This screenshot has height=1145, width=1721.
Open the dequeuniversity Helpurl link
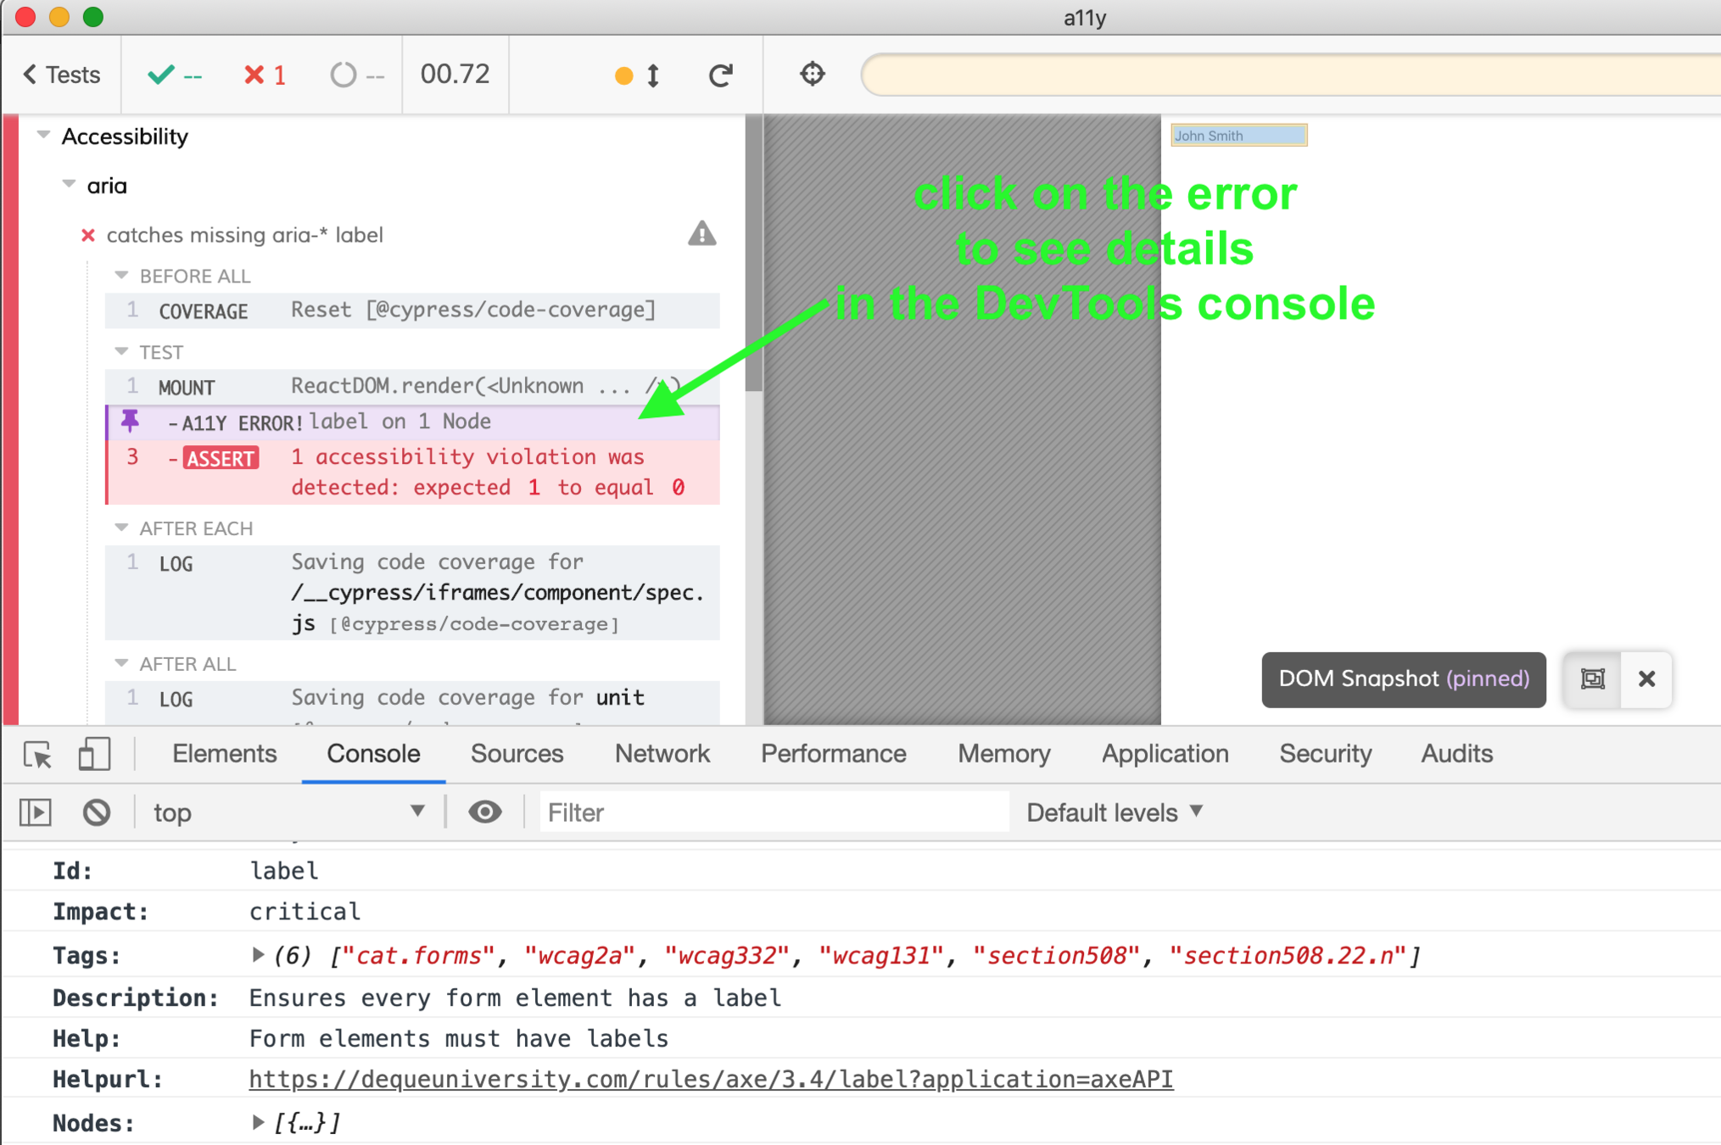point(711,1079)
